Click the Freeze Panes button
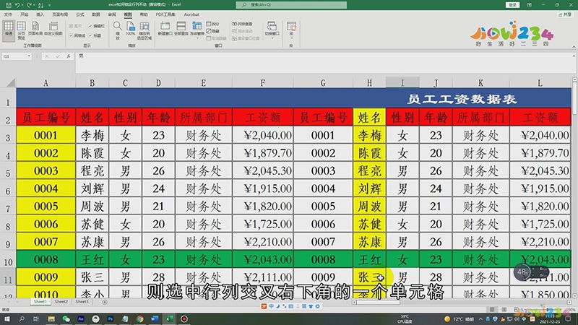 click(197, 30)
